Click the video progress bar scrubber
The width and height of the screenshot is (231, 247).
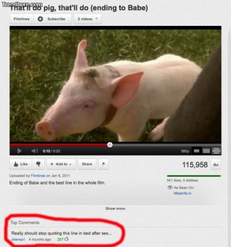(110, 145)
